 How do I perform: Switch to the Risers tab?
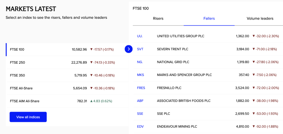pyautogui.click(x=158, y=18)
